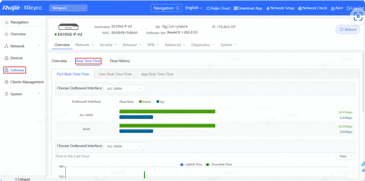Open the Flow History tab
The width and height of the screenshot is (365, 181).
(x=120, y=61)
